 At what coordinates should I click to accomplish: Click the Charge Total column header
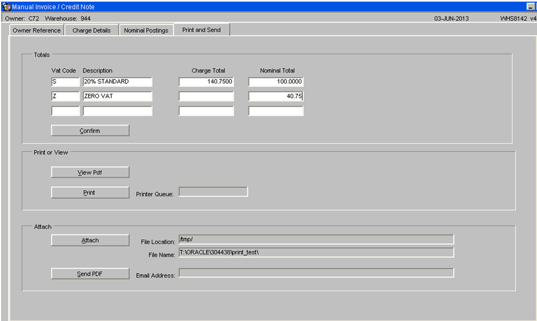[208, 71]
